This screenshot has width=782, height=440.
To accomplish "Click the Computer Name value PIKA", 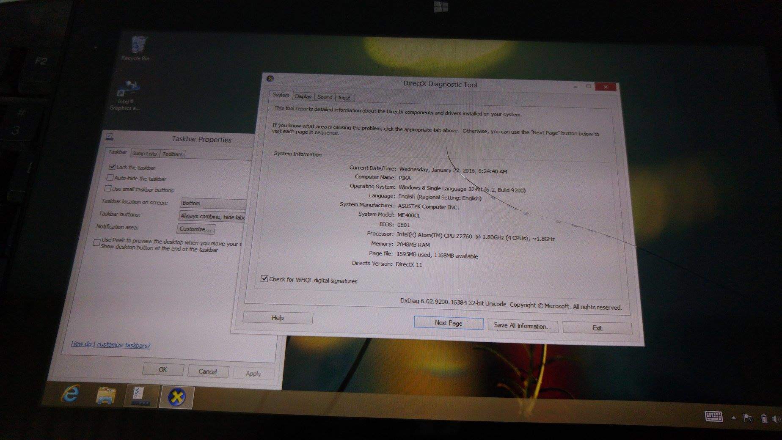I will pyautogui.click(x=405, y=178).
